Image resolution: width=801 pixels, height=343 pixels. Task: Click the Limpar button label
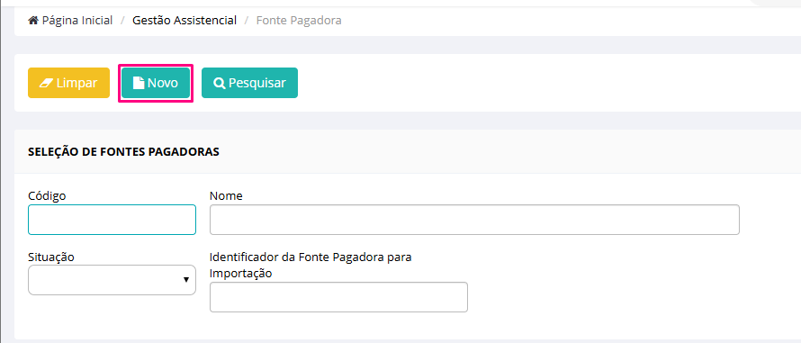tap(76, 83)
